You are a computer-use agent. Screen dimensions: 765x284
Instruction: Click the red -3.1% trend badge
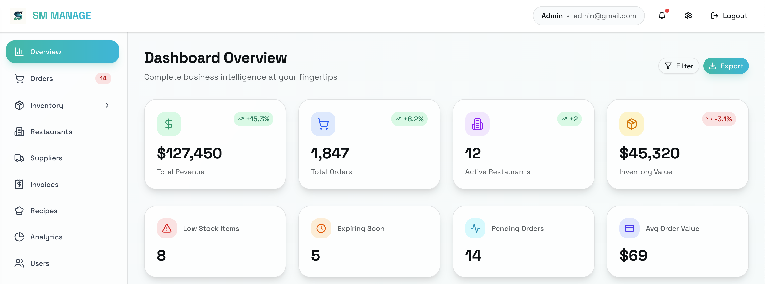(719, 119)
